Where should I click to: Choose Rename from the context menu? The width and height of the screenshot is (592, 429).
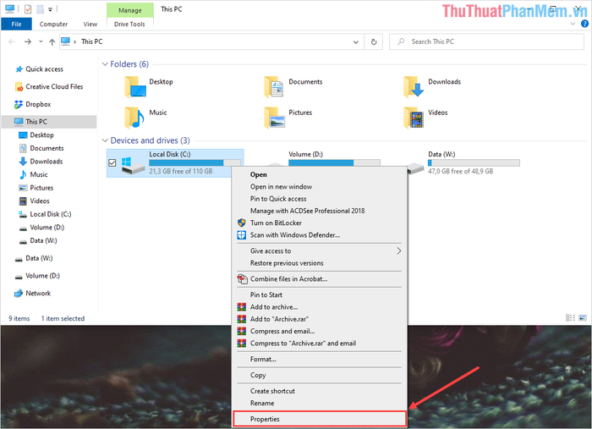point(320,403)
